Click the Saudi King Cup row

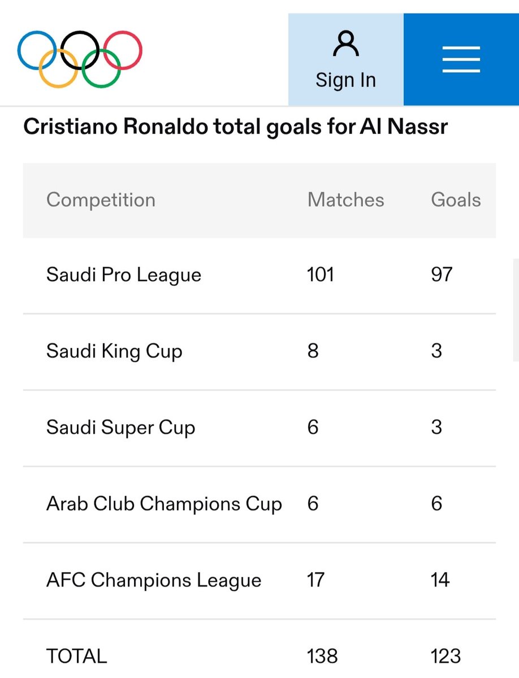point(259,351)
